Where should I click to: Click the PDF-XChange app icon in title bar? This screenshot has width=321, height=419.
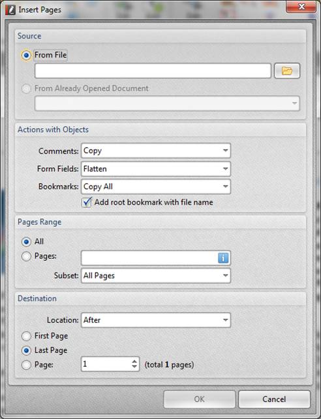pyautogui.click(x=10, y=10)
